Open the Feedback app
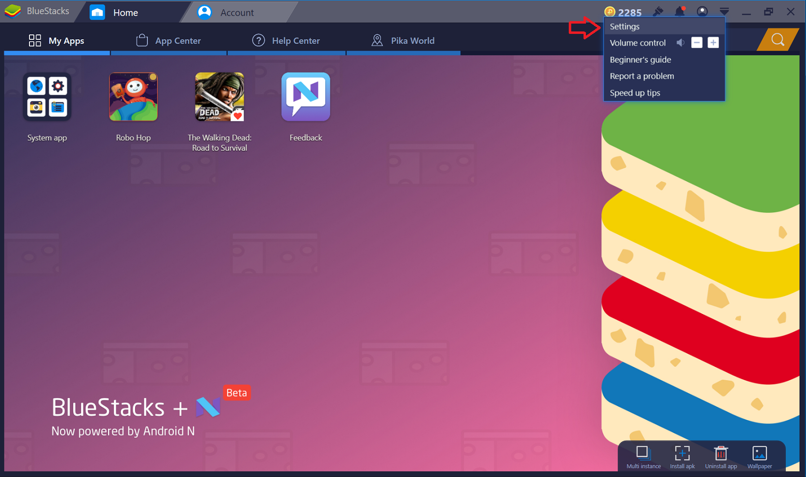This screenshot has width=806, height=477. (306, 97)
